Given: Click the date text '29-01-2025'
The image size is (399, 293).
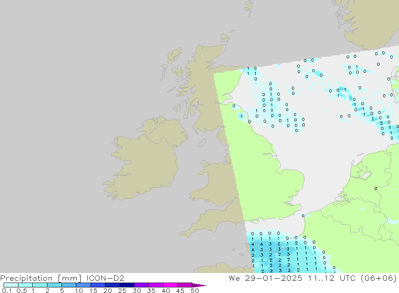Looking at the screenshot, I should click(274, 278).
